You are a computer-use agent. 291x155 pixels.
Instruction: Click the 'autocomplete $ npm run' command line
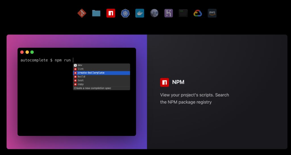45,60
